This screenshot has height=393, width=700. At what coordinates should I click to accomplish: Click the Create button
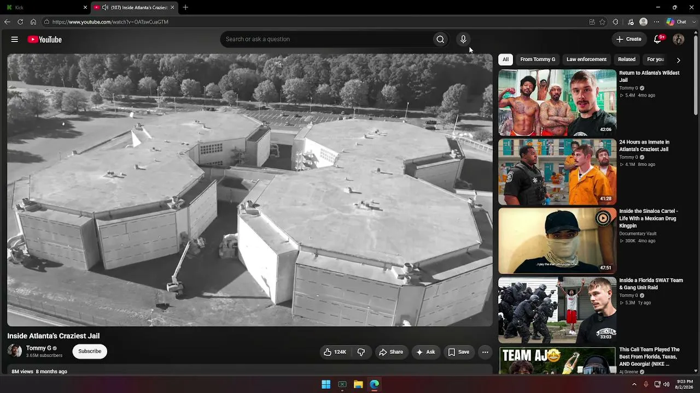[x=629, y=39]
